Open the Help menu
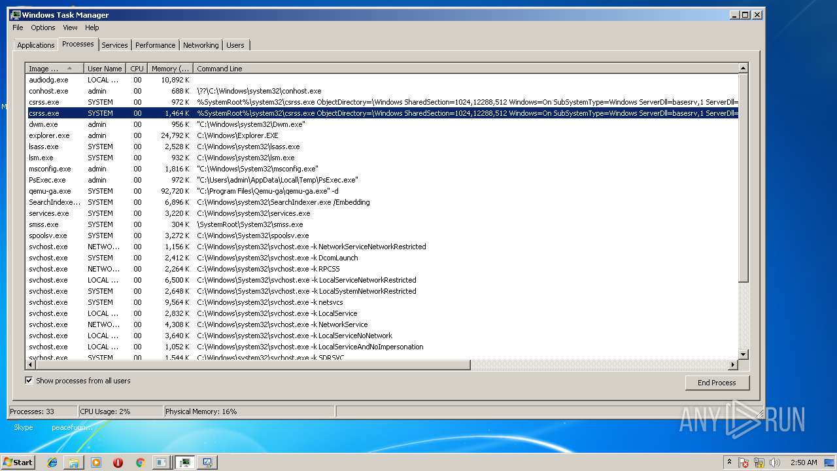The width and height of the screenshot is (837, 471). pyautogui.click(x=92, y=27)
